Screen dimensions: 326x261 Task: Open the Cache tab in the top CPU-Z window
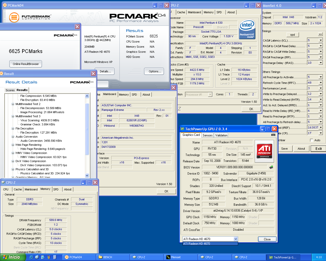[181, 12]
